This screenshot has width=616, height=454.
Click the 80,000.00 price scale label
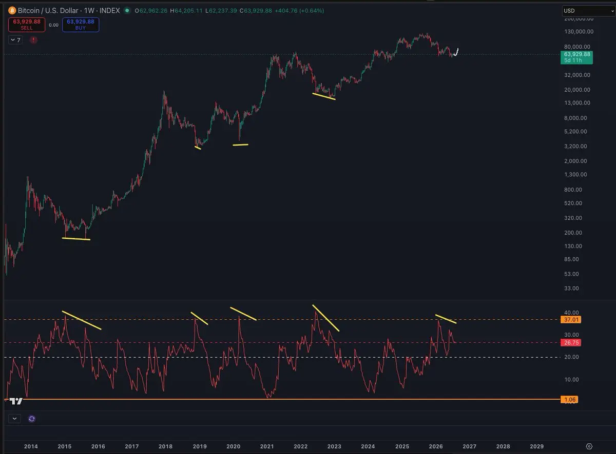coord(578,46)
